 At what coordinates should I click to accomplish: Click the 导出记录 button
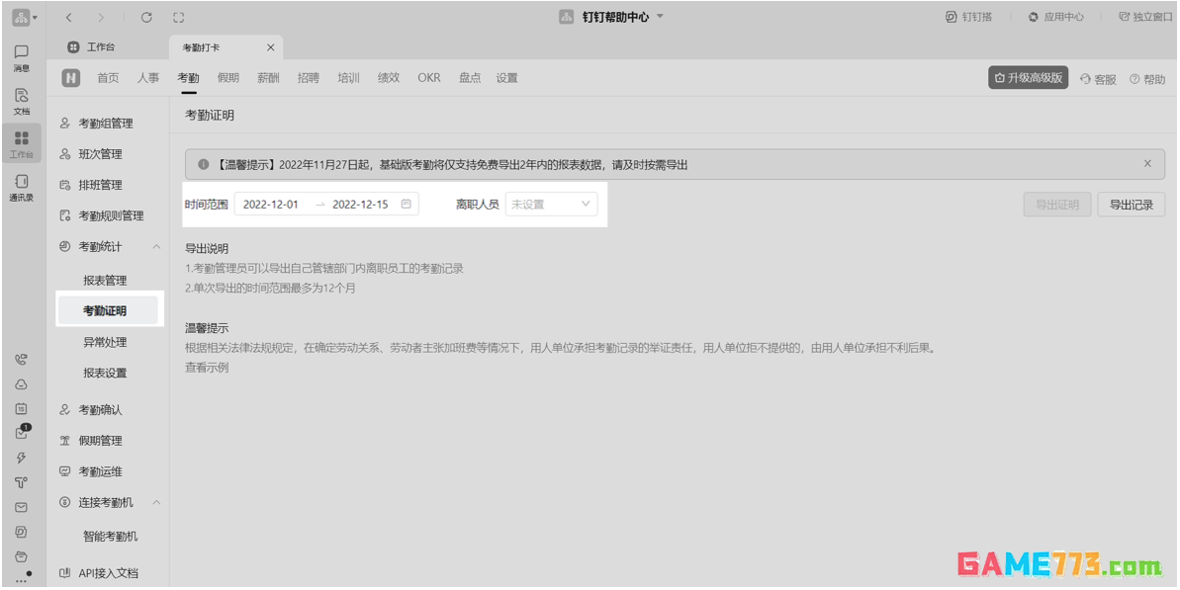click(1131, 205)
